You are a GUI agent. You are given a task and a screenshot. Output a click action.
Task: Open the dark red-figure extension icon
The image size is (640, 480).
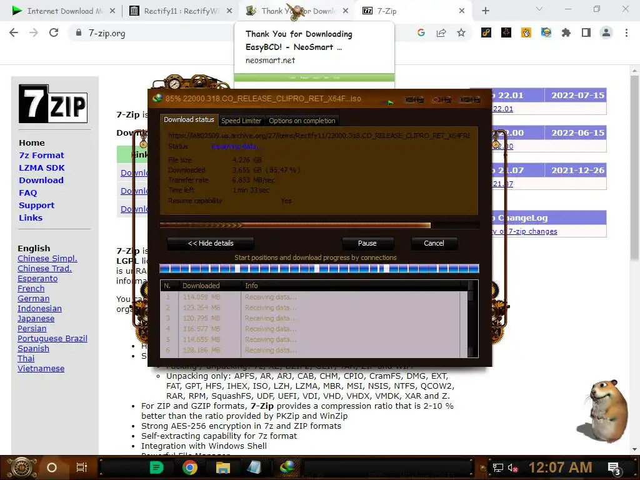tap(506, 32)
